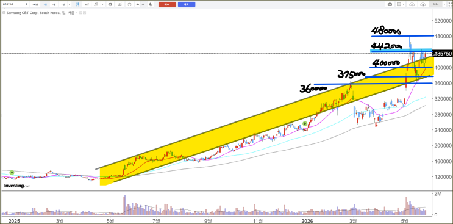Select the 5 interval button
Image resolution: width=453 pixels, height=224 pixels.
(x=26, y=4)
